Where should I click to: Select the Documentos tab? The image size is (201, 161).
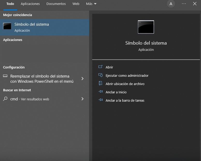tap(56, 4)
